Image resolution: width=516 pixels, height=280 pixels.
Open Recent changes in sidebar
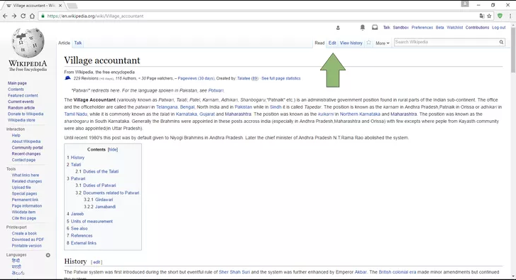pos(26,154)
